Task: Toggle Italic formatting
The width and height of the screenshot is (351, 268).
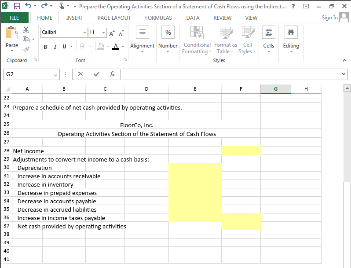Action: [55, 47]
